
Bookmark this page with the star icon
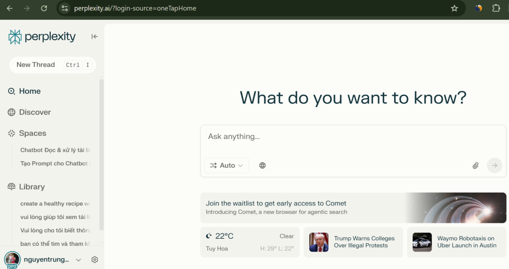pyautogui.click(x=454, y=8)
